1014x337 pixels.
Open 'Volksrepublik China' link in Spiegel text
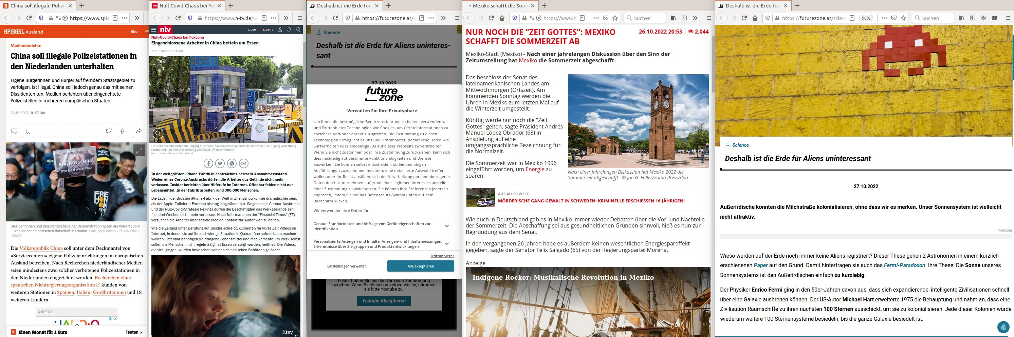point(41,248)
